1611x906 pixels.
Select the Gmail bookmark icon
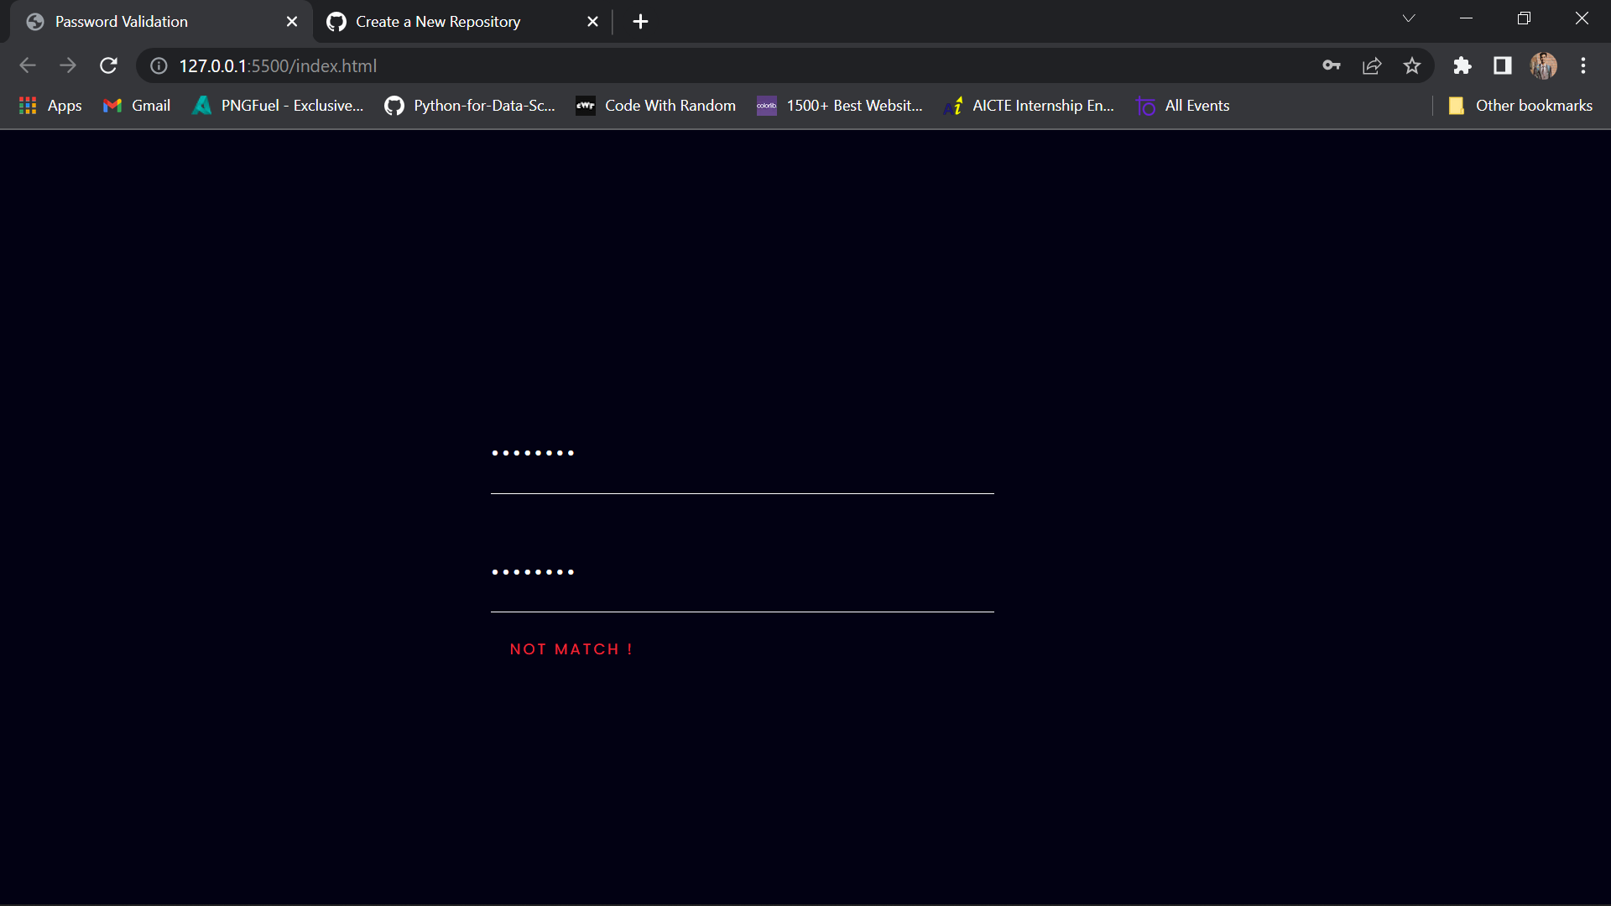click(x=112, y=106)
